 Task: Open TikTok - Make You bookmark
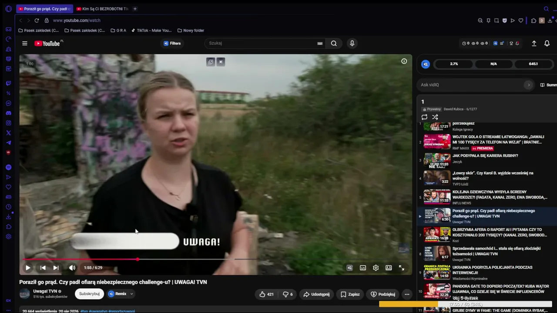point(151,30)
